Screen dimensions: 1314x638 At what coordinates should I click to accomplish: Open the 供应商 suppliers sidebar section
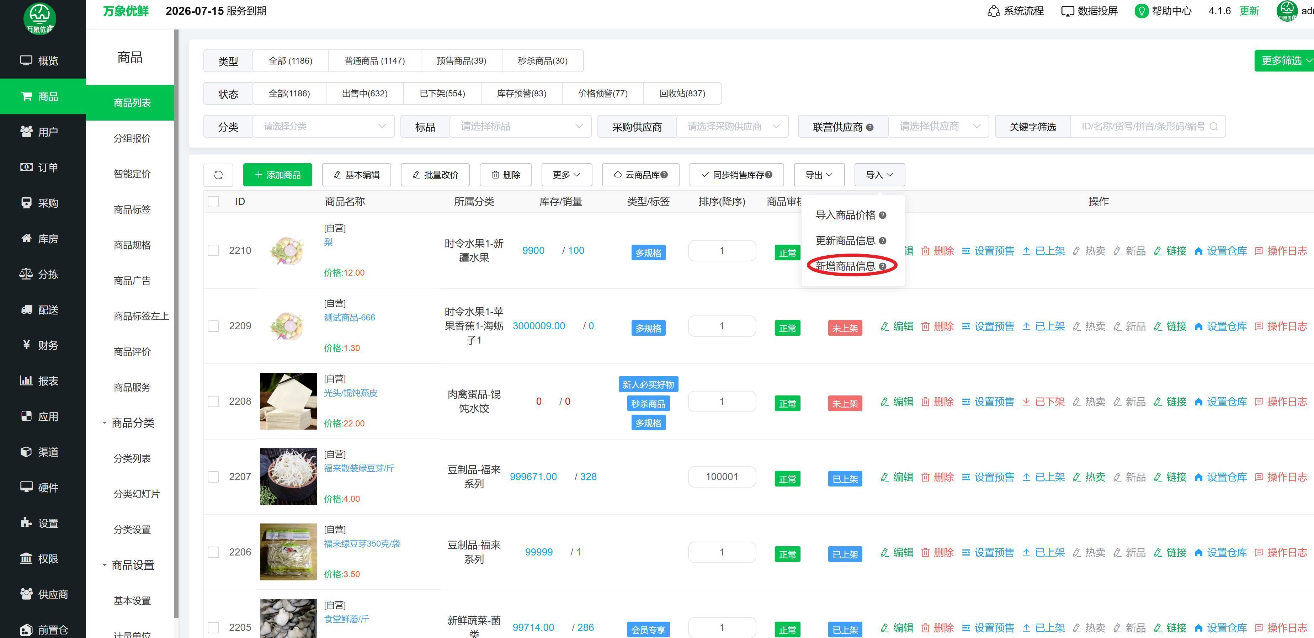[43, 594]
